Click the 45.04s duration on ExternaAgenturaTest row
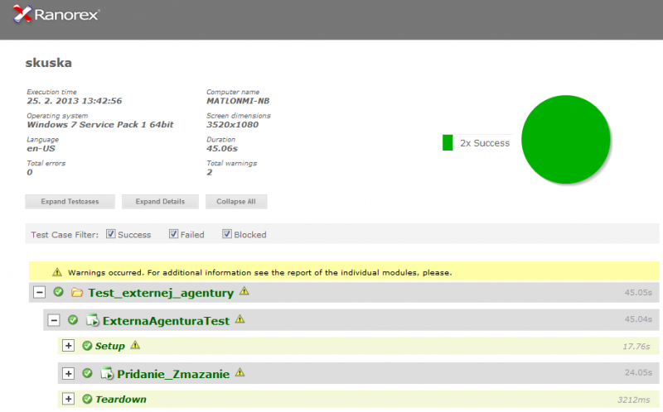Image resolution: width=663 pixels, height=412 pixels. (x=638, y=319)
